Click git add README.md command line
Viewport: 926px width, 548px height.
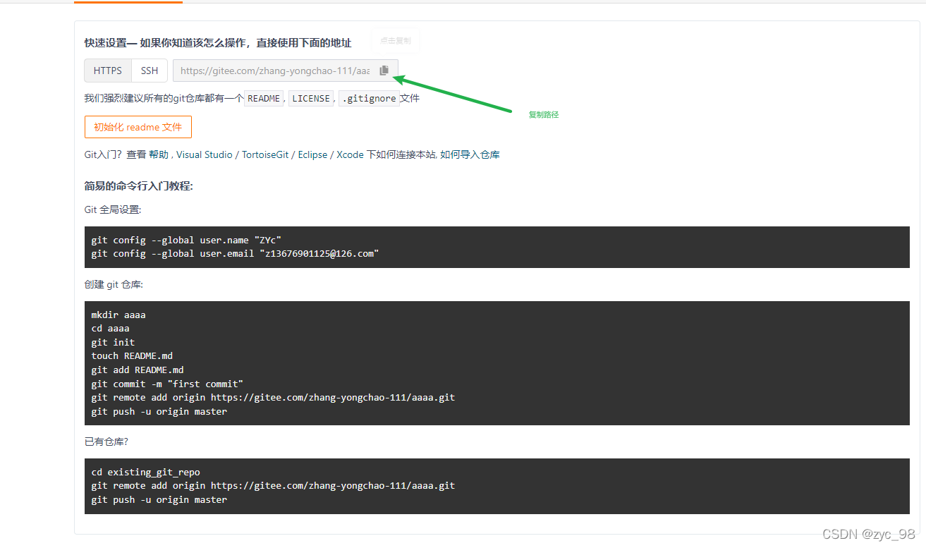coord(138,370)
